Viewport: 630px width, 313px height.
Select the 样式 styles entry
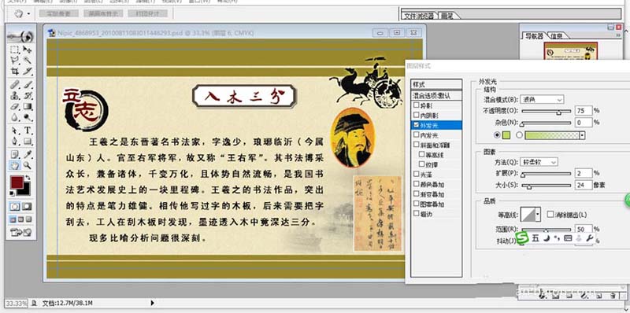point(436,85)
